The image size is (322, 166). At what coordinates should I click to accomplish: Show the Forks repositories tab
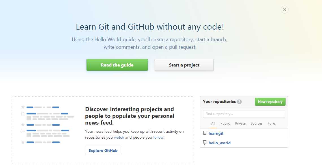pyautogui.click(x=271, y=123)
